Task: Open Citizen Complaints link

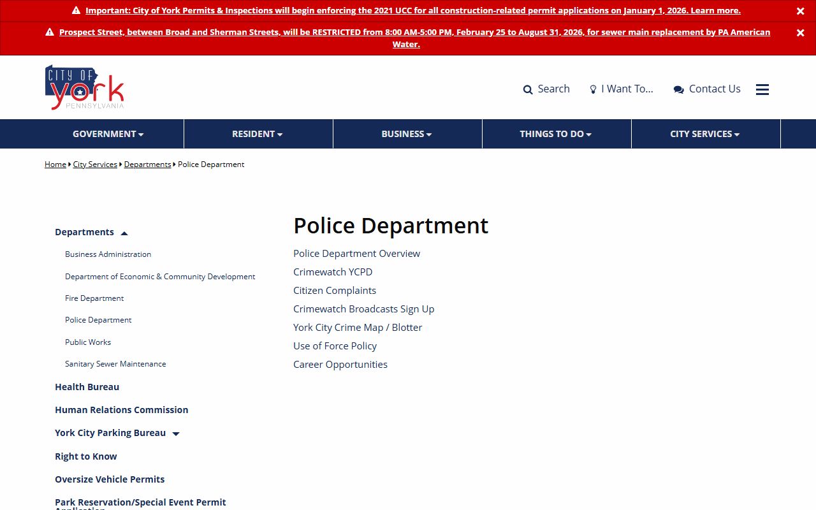Action: pos(335,291)
